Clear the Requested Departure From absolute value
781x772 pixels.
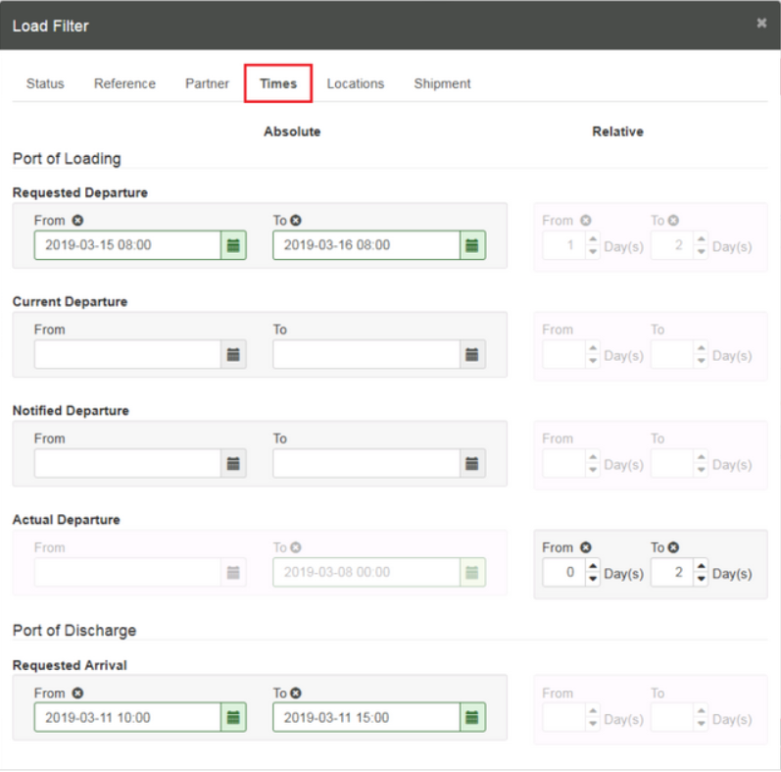(x=77, y=220)
